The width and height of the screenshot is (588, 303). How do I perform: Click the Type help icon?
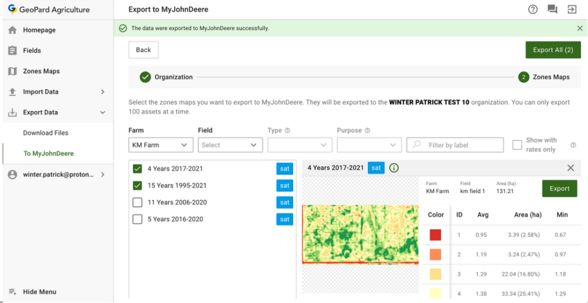287,131
